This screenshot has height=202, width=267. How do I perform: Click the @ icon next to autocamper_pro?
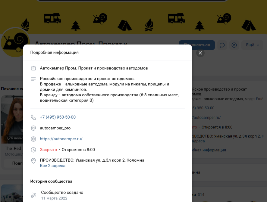point(33,128)
